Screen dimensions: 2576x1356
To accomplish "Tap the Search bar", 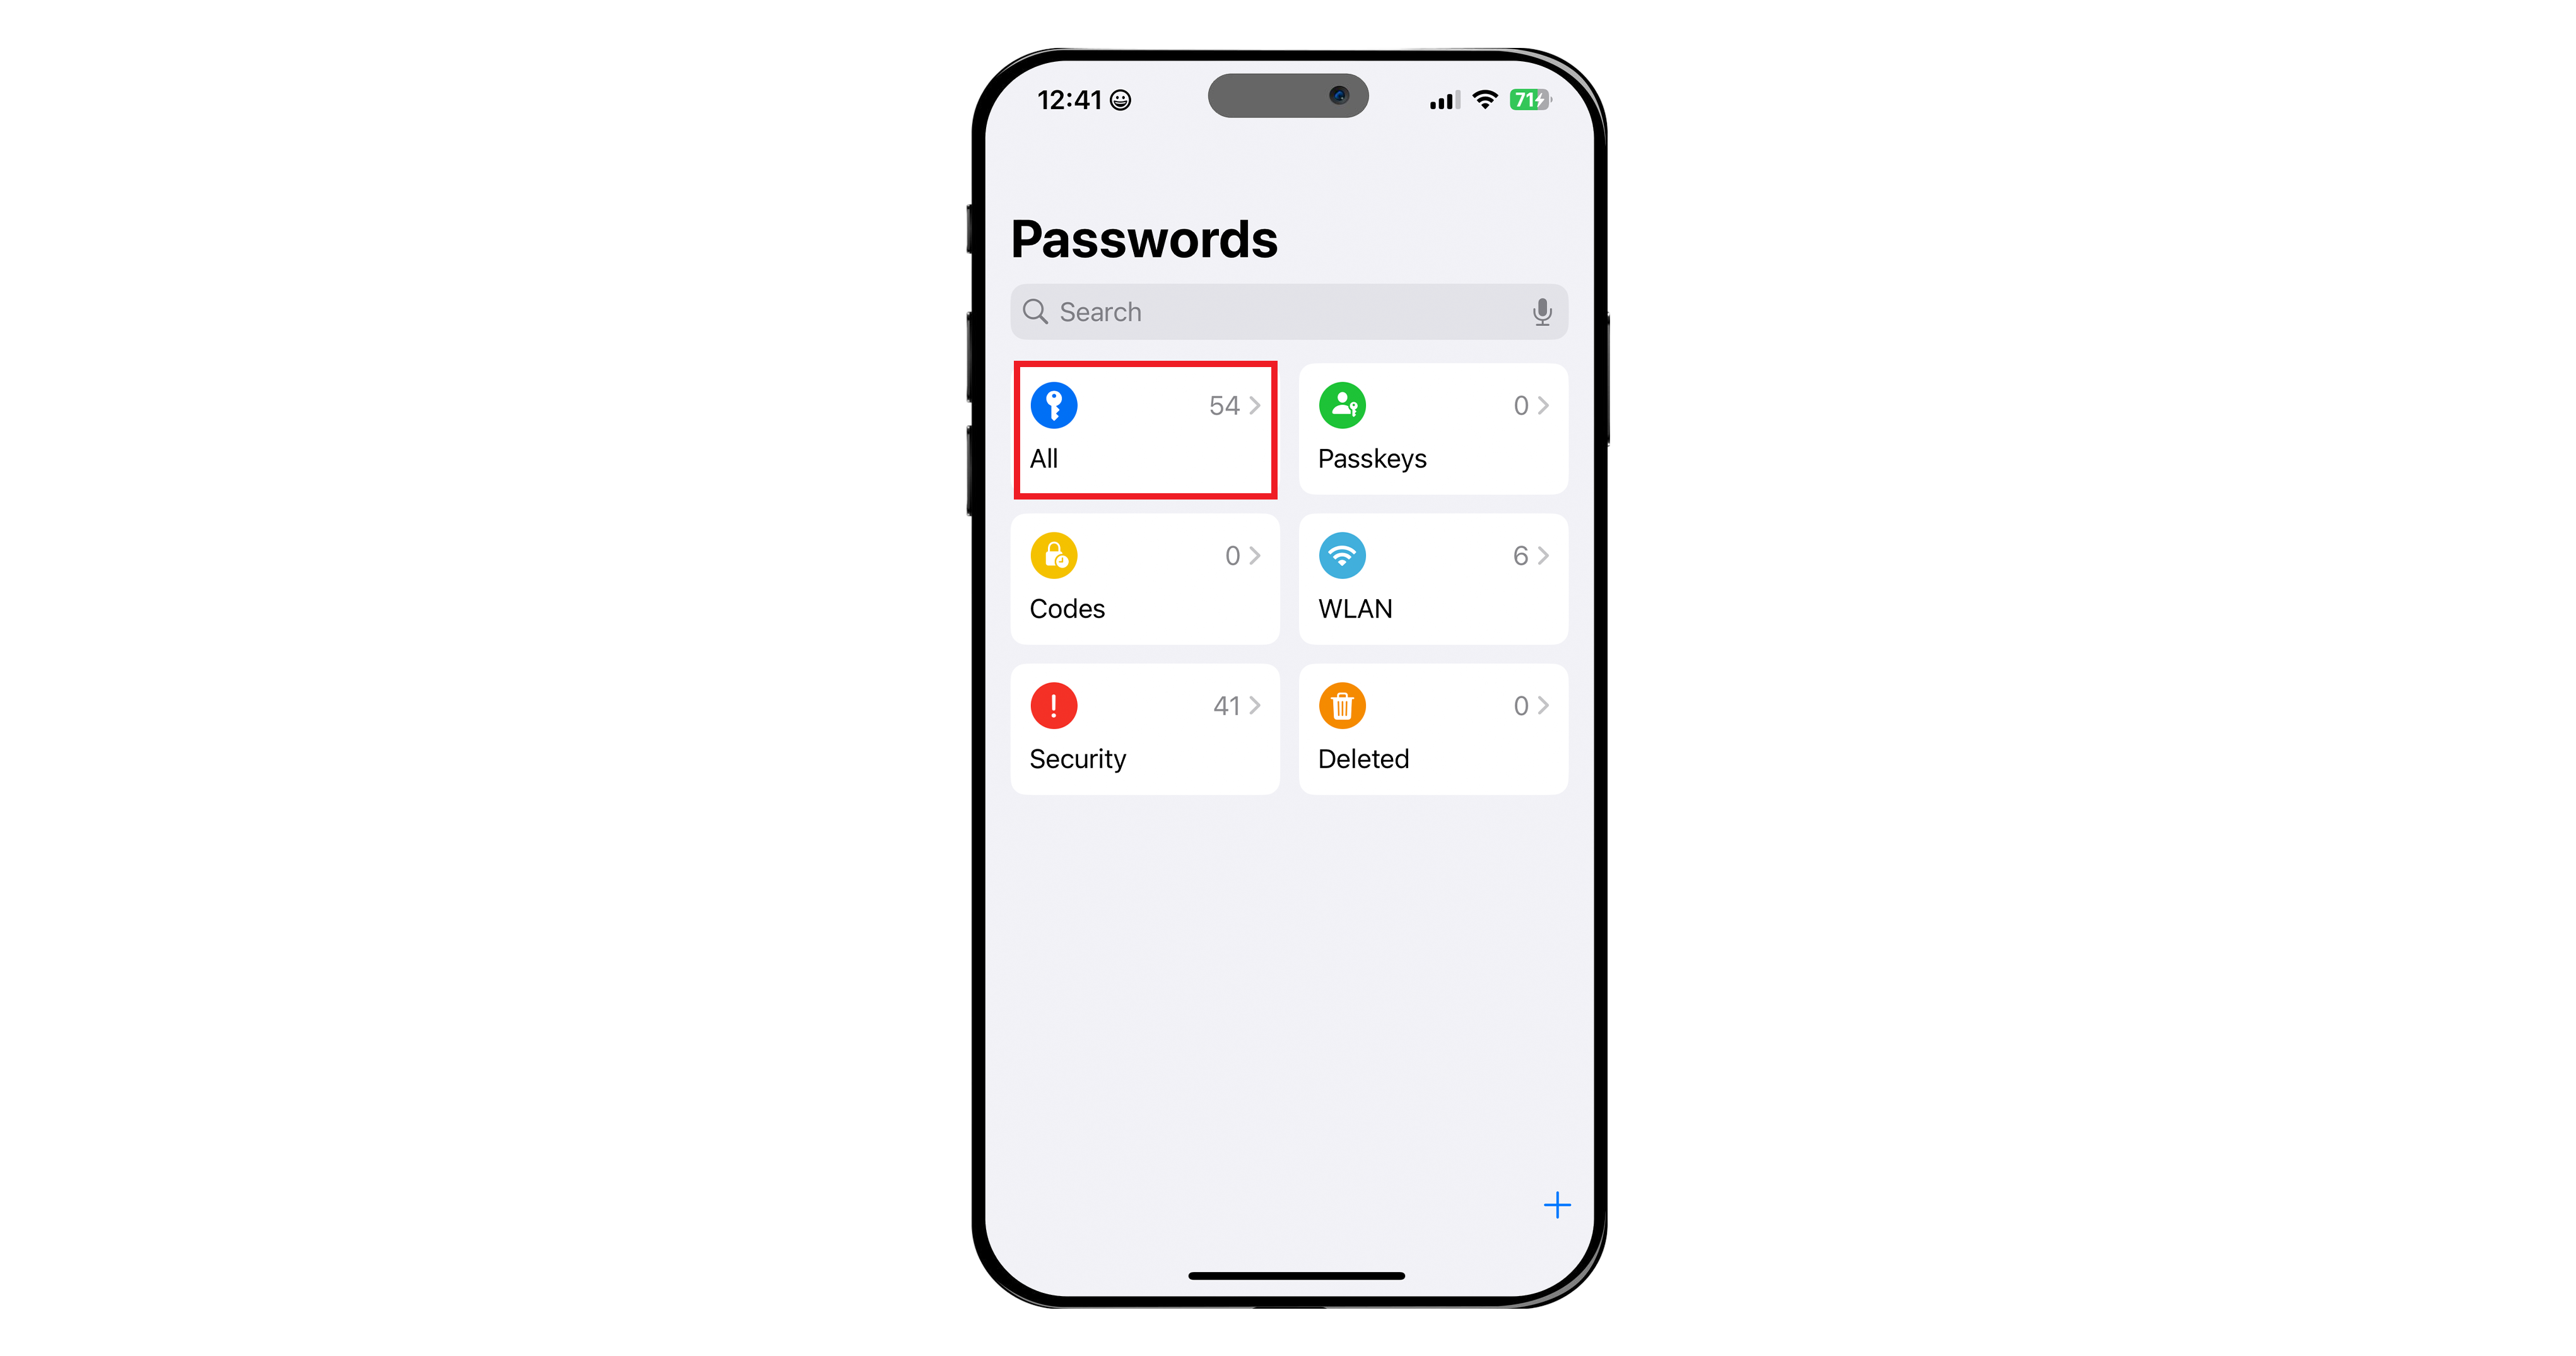I will tap(1288, 312).
